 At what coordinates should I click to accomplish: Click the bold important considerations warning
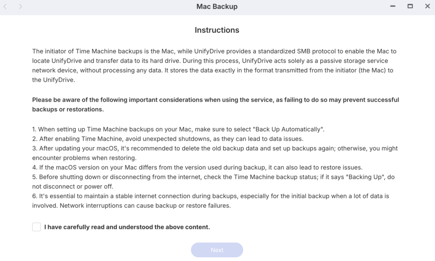215,104
